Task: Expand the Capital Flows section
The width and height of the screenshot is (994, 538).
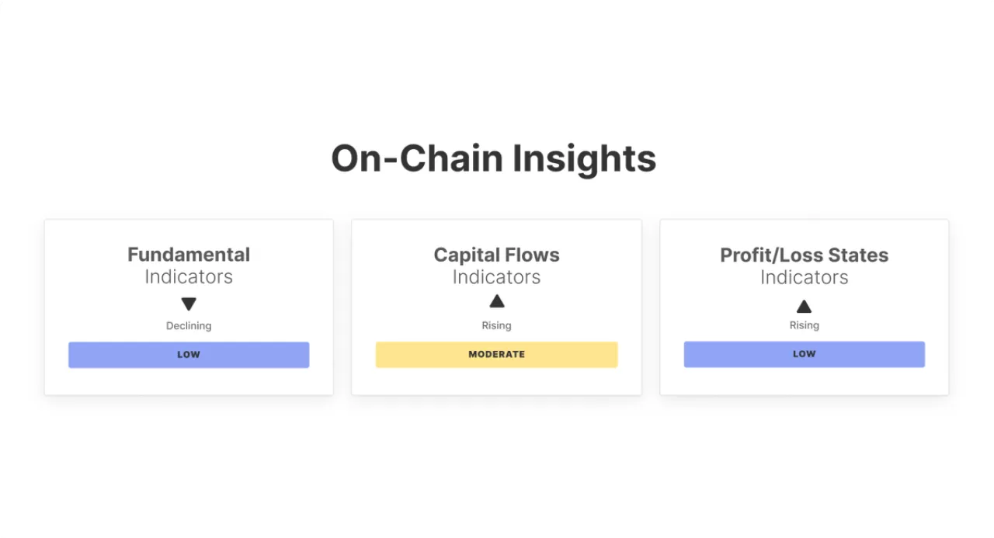Action: pyautogui.click(x=496, y=265)
